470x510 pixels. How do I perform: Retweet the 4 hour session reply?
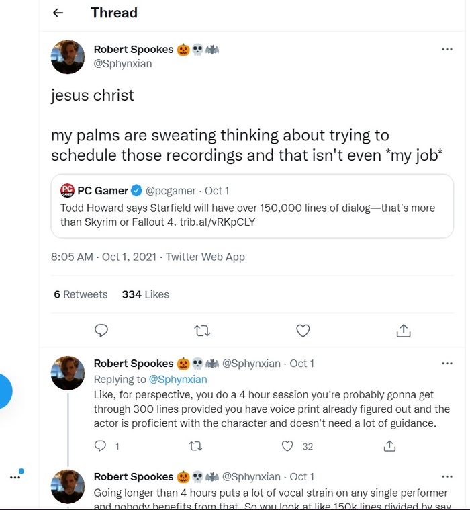pyautogui.click(x=196, y=445)
